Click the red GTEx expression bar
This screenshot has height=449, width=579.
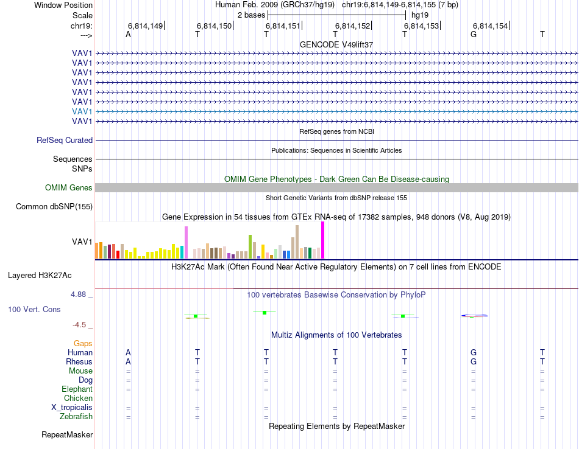(118, 255)
